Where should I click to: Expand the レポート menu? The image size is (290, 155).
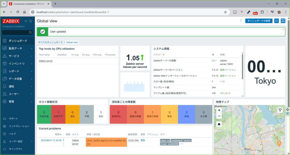[18, 71]
